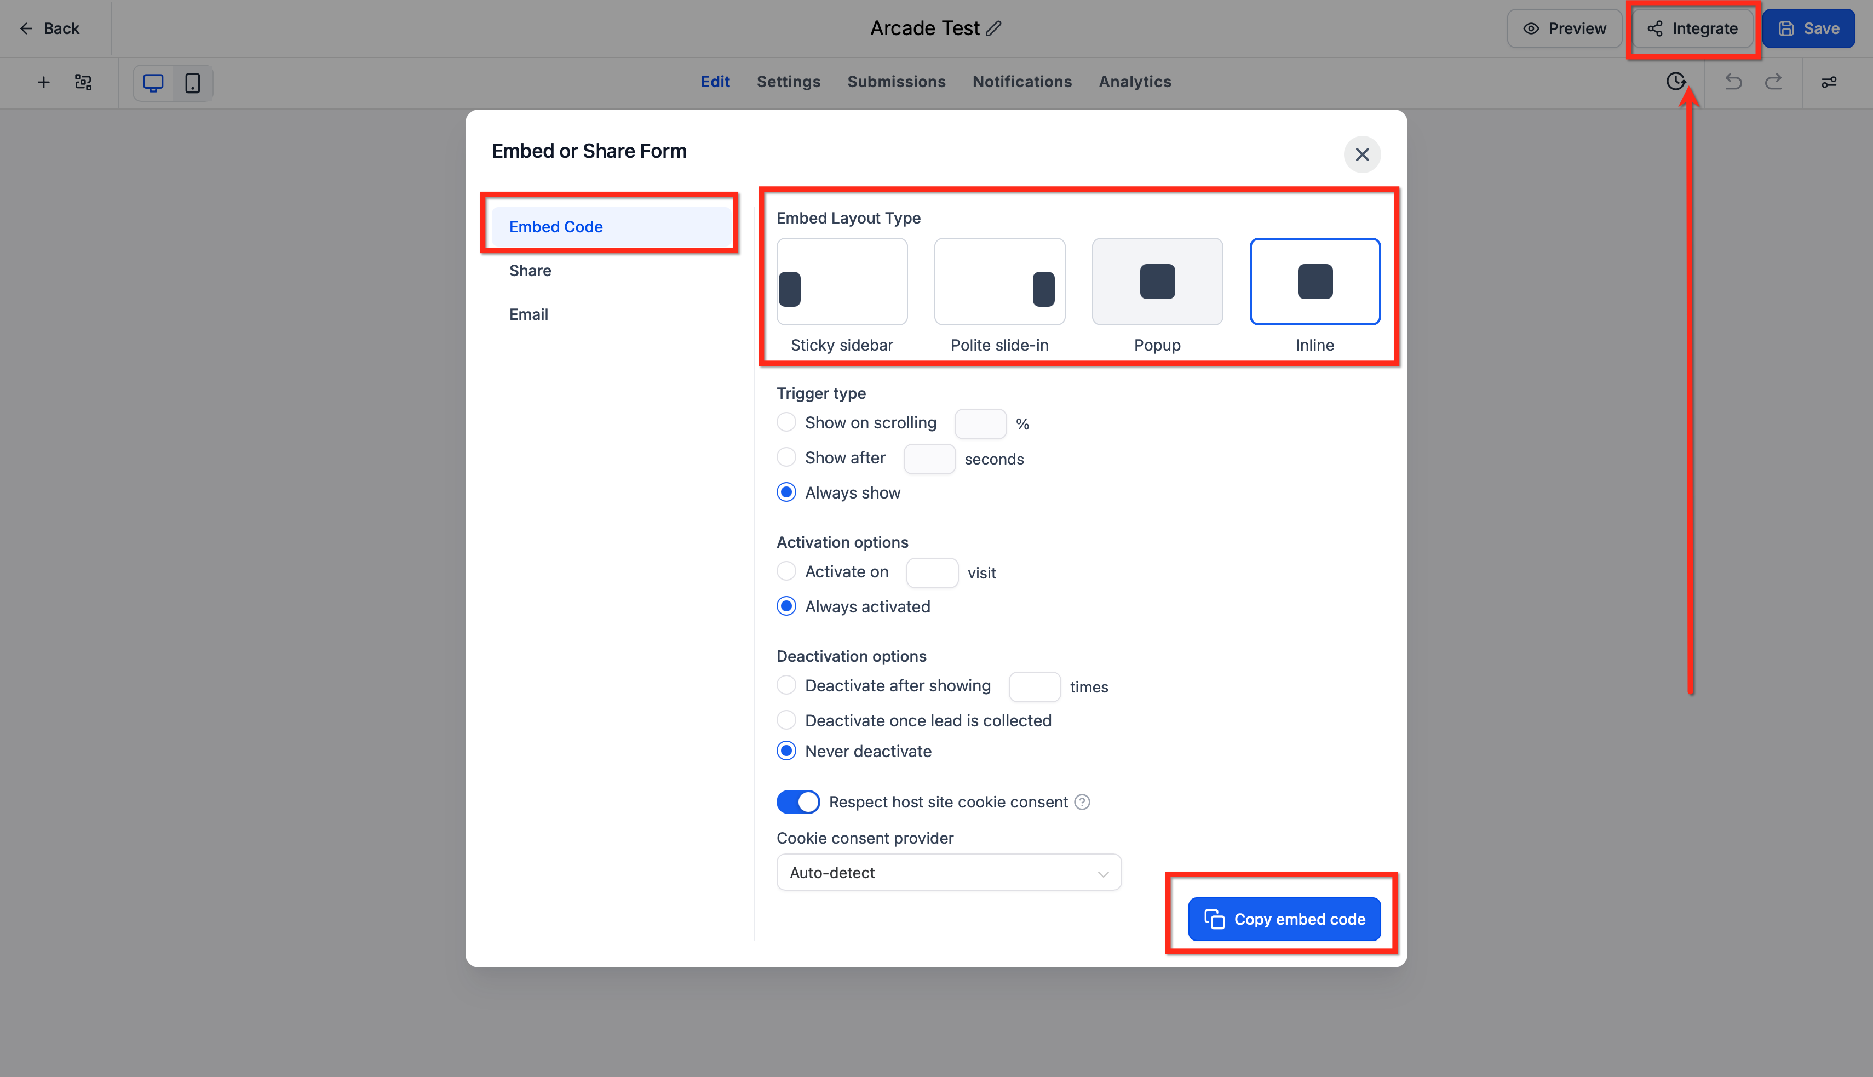Click the Save button
The height and width of the screenshot is (1077, 1873).
click(1809, 28)
